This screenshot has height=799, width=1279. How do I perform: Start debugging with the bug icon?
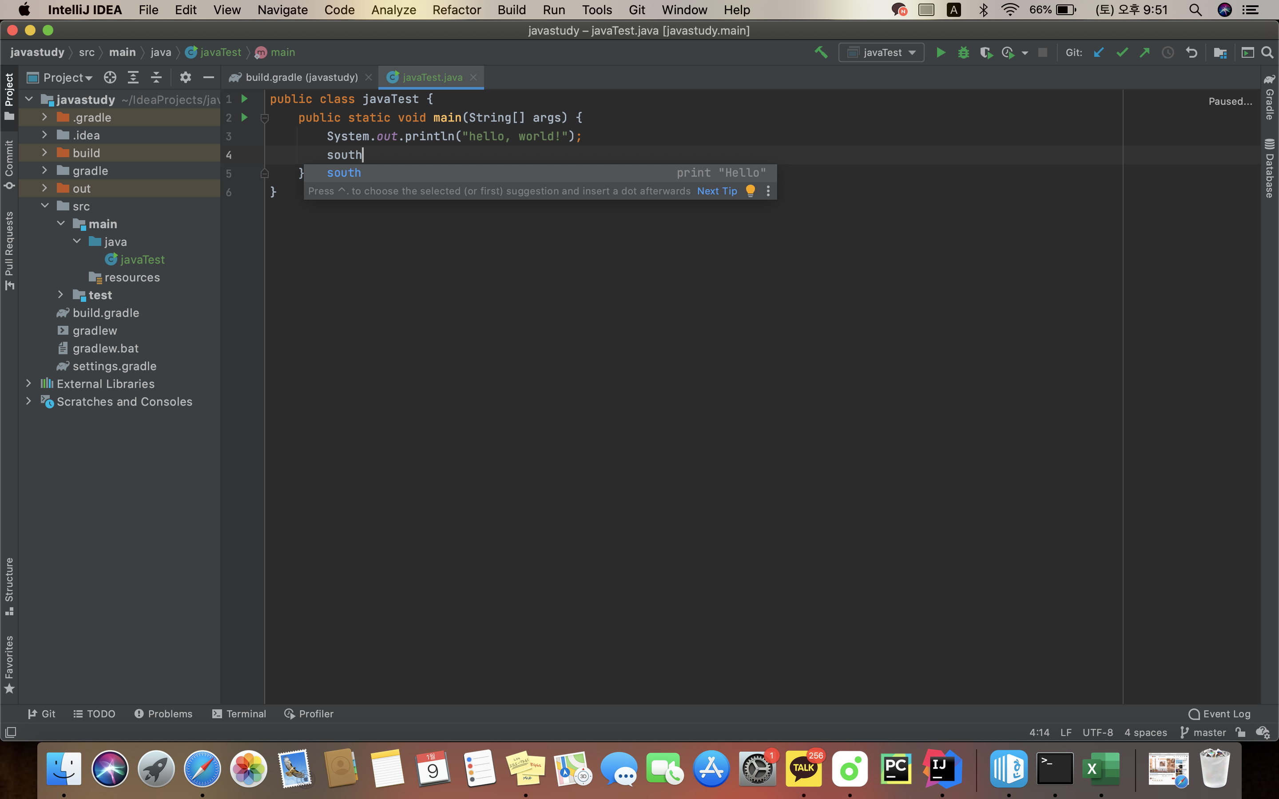(x=964, y=52)
